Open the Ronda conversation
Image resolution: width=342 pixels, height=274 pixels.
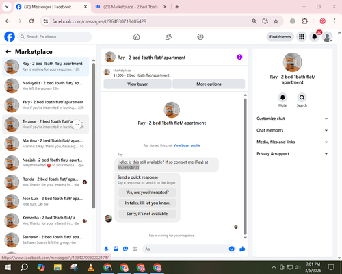[x=45, y=182]
